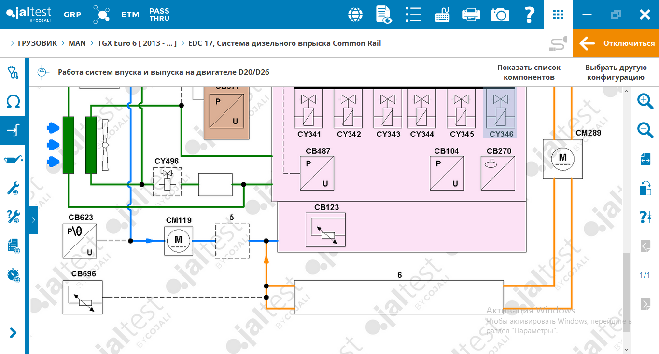The width and height of the screenshot is (659, 354).
Task: Rotate the diagram page icon
Action: 645,188
